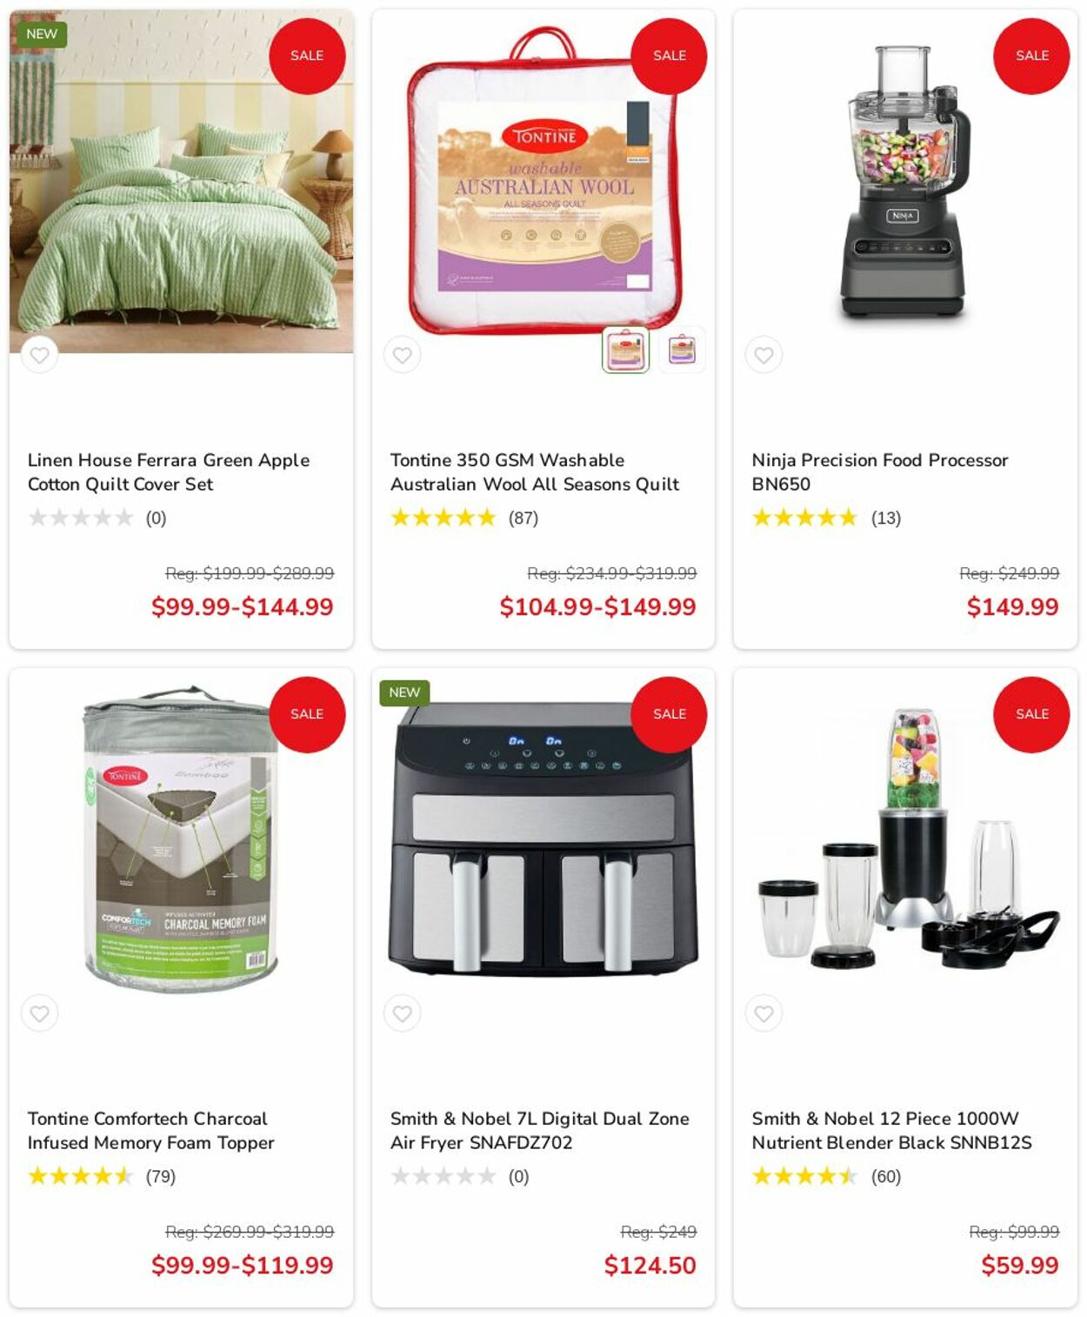
Task: Click SALE badge on Ninja Food Processor
Action: click(1031, 56)
